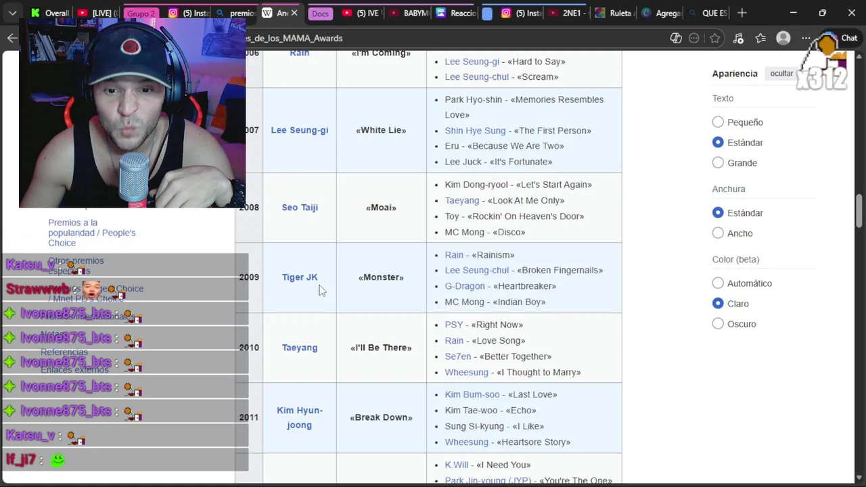This screenshot has height=487, width=866.
Task: Select Automático color mode
Action: [718, 283]
